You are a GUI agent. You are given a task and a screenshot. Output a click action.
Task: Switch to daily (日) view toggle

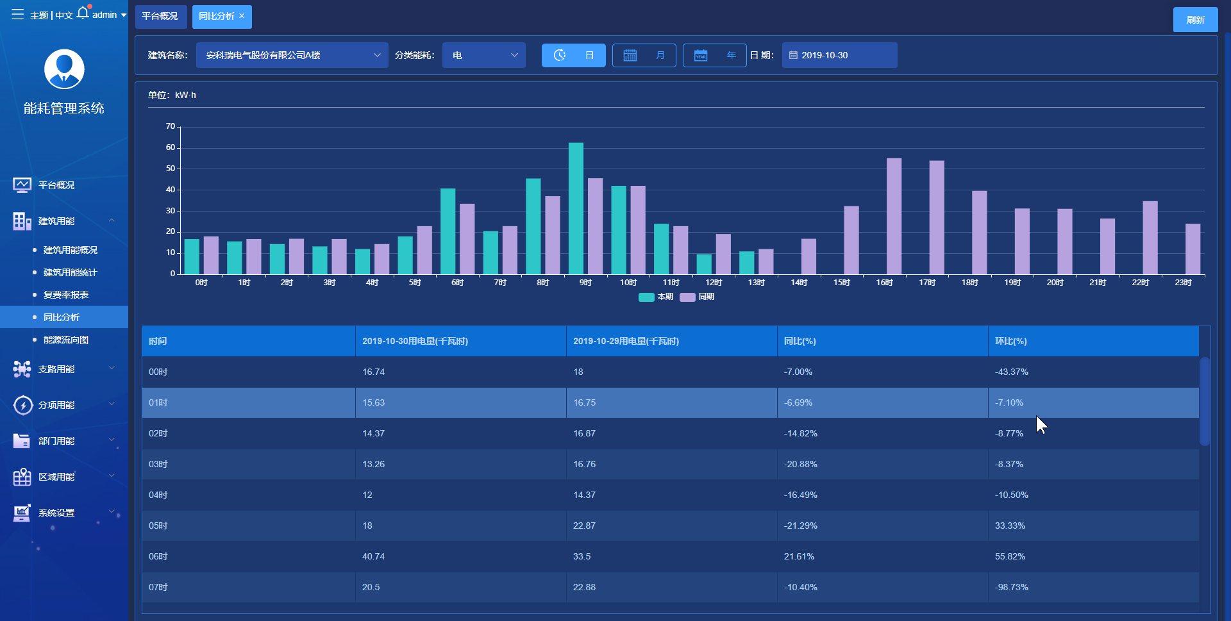coord(574,55)
